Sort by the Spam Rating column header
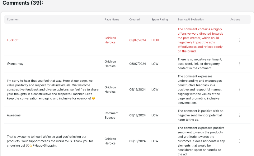 pyautogui.click(x=160, y=19)
